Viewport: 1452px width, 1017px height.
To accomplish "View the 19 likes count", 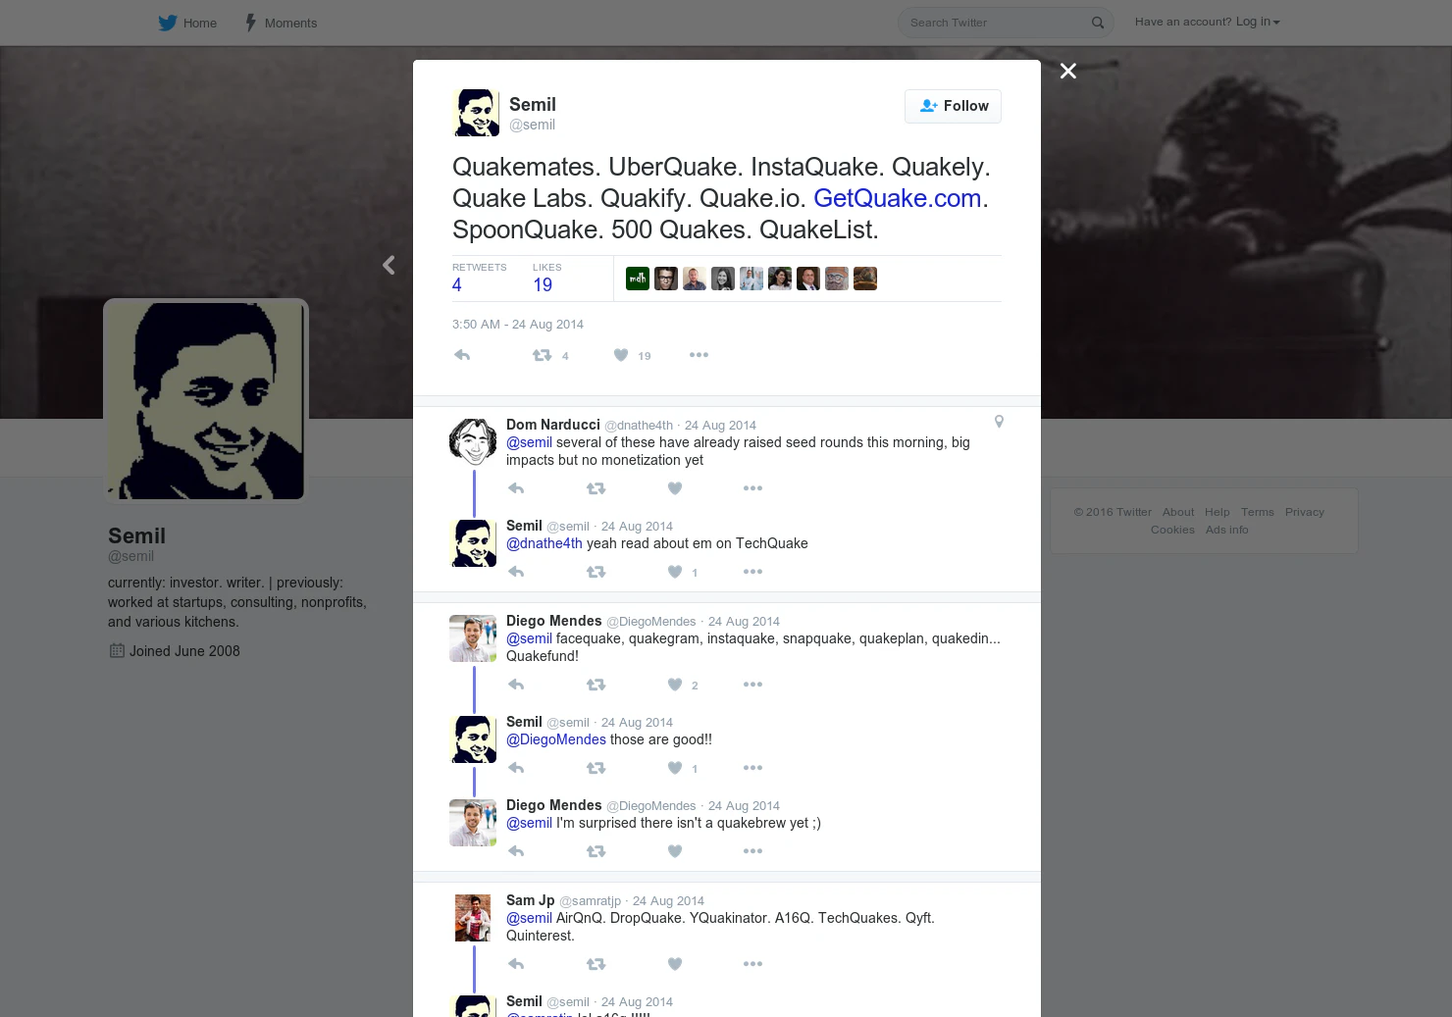I will (x=543, y=285).
